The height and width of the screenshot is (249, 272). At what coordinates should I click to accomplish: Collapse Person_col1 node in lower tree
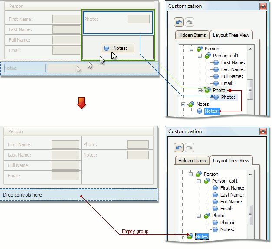(199, 181)
